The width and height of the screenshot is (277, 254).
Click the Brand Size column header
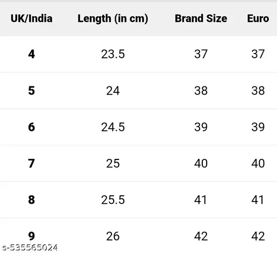click(x=201, y=18)
